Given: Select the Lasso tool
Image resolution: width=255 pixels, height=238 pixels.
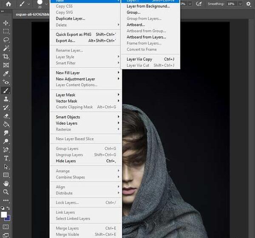Looking at the screenshot, I should tap(6, 40).
